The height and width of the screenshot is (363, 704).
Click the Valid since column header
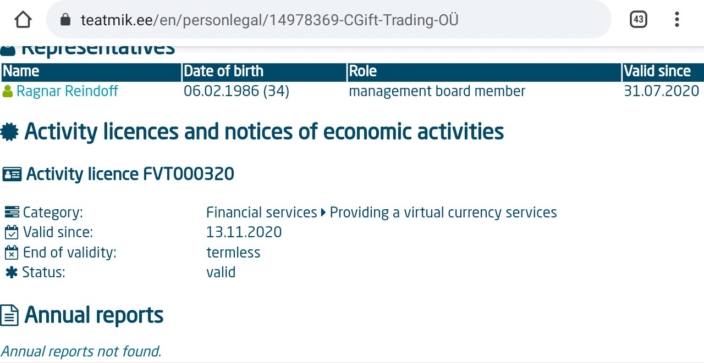coord(657,71)
